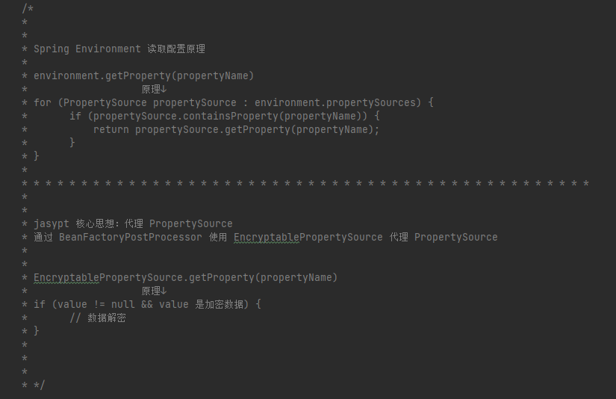The image size is (616, 399).
Task: Click the long row of asterisks separator
Action: (x=311, y=183)
